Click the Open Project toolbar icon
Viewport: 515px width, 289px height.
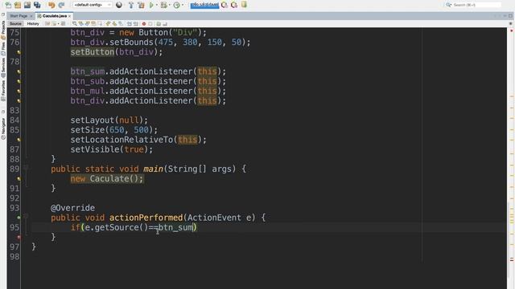tap(27, 5)
